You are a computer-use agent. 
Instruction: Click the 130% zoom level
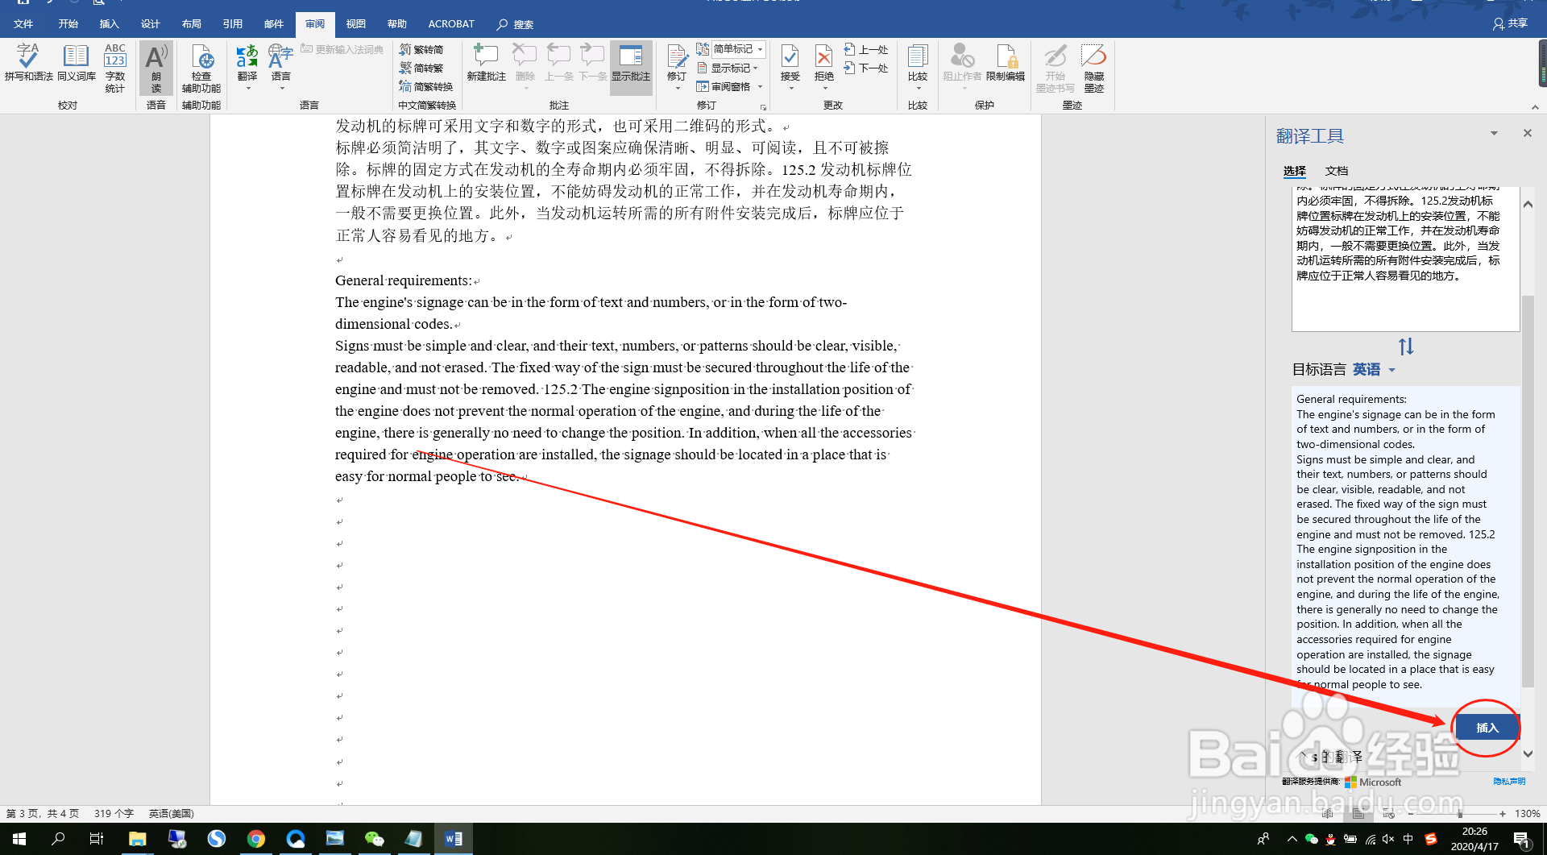click(x=1528, y=814)
